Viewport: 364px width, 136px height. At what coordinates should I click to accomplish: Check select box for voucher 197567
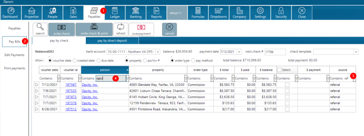tap(287, 85)
